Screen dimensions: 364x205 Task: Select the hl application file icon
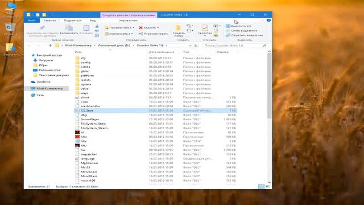click(x=77, y=132)
